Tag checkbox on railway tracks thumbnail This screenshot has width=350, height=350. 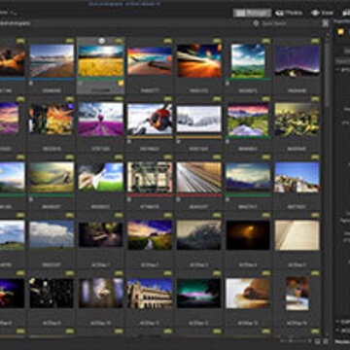[x=179, y=199]
